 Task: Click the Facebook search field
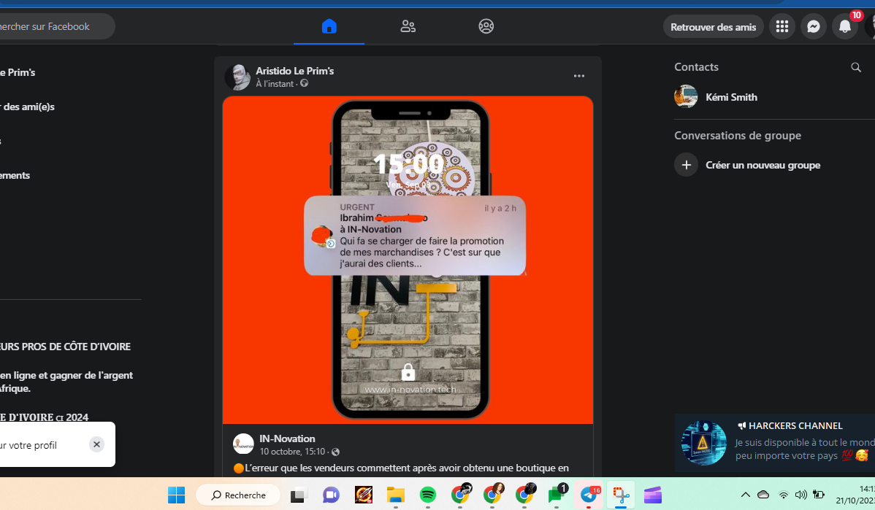coord(51,27)
